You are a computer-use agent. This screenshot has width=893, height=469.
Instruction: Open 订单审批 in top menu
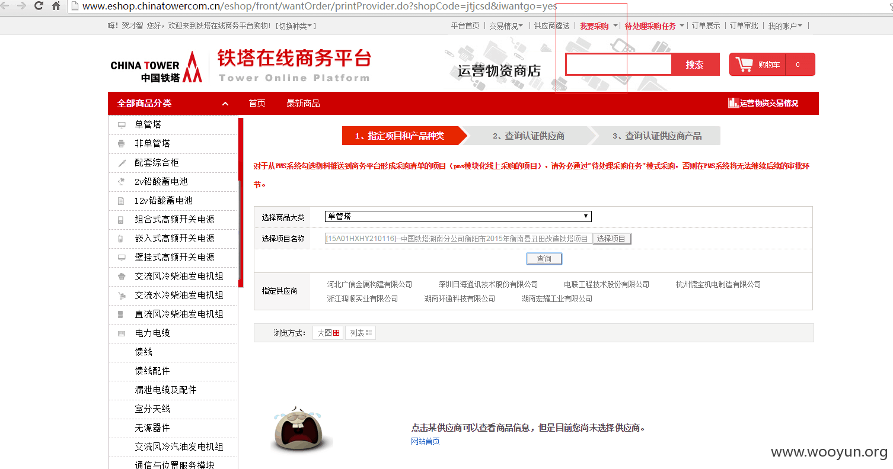tap(744, 26)
